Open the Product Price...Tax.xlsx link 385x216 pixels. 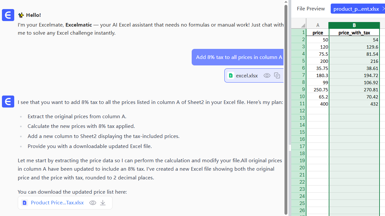point(57,203)
